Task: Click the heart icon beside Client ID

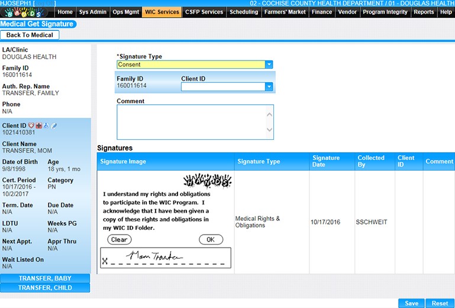Action: coord(32,126)
